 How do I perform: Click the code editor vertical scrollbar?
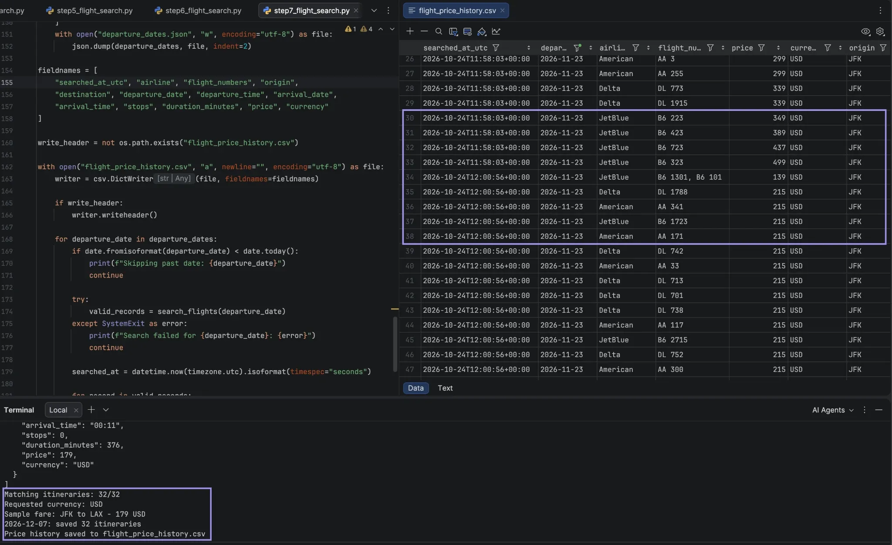(x=395, y=344)
